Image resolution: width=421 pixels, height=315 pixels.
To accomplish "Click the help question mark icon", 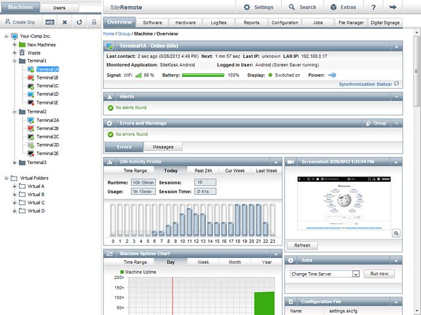I will 374,7.
